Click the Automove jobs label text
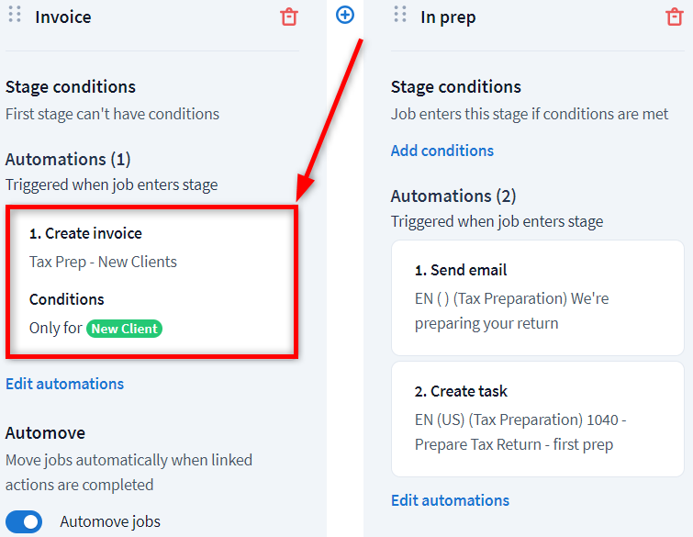This screenshot has width=693, height=537. click(110, 522)
